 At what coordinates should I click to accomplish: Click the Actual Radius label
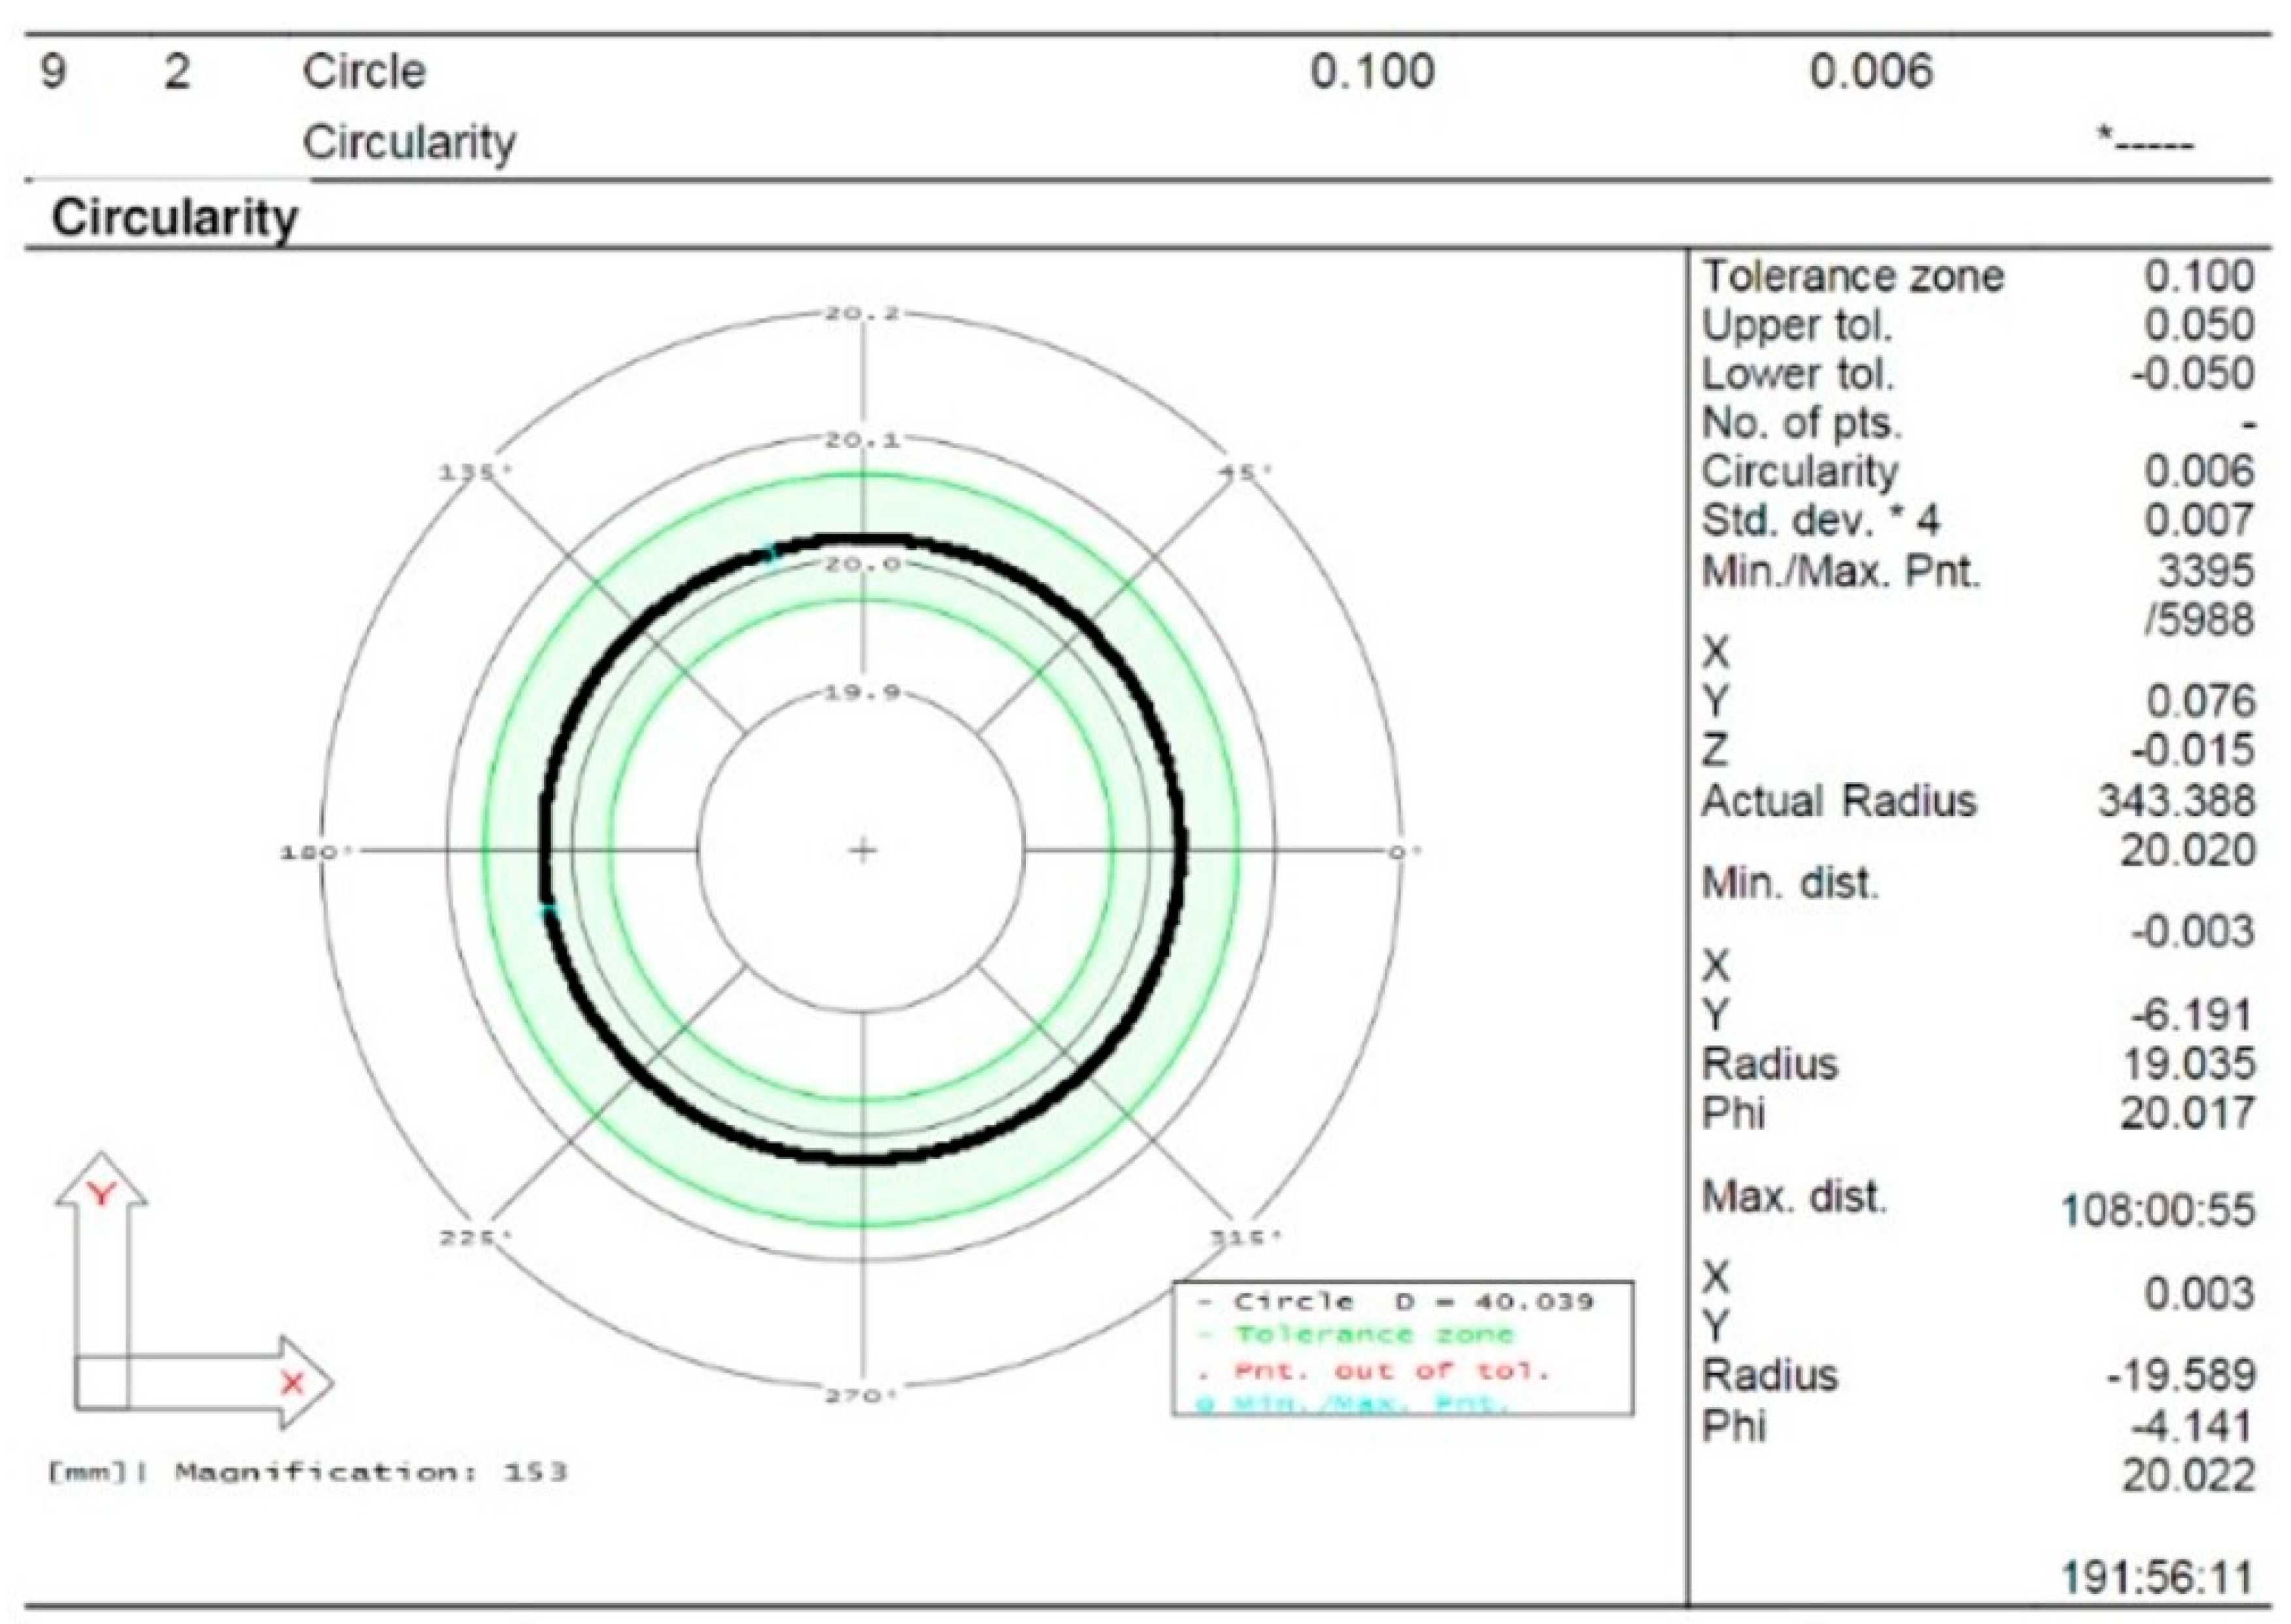[x=1839, y=801]
